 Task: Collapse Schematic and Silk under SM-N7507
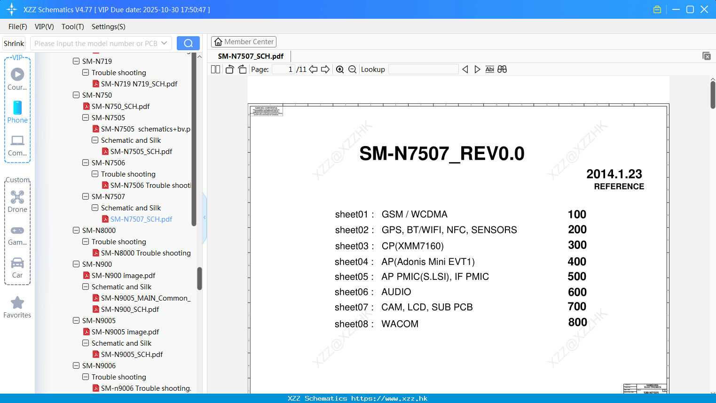pyautogui.click(x=95, y=208)
